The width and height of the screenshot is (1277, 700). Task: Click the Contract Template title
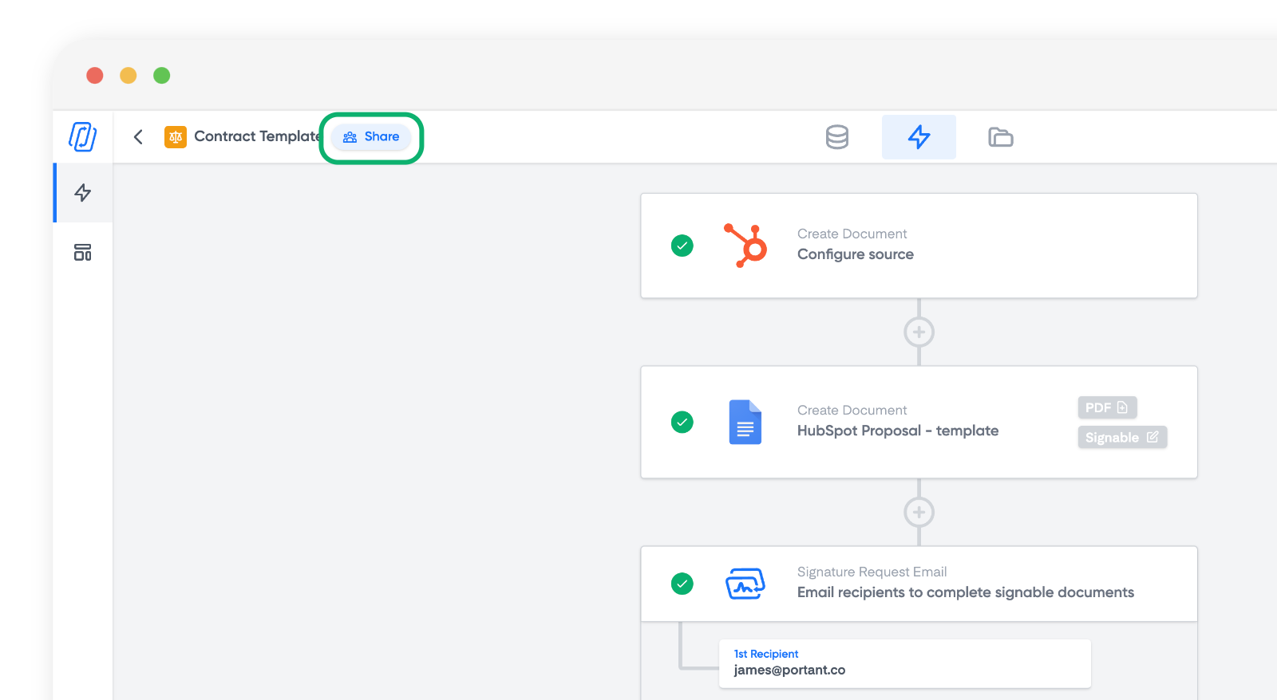pyautogui.click(x=257, y=136)
